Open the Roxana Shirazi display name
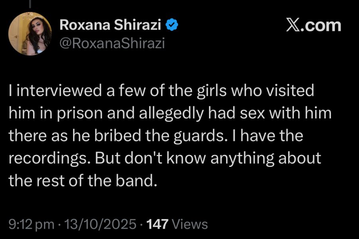 [x=110, y=25]
